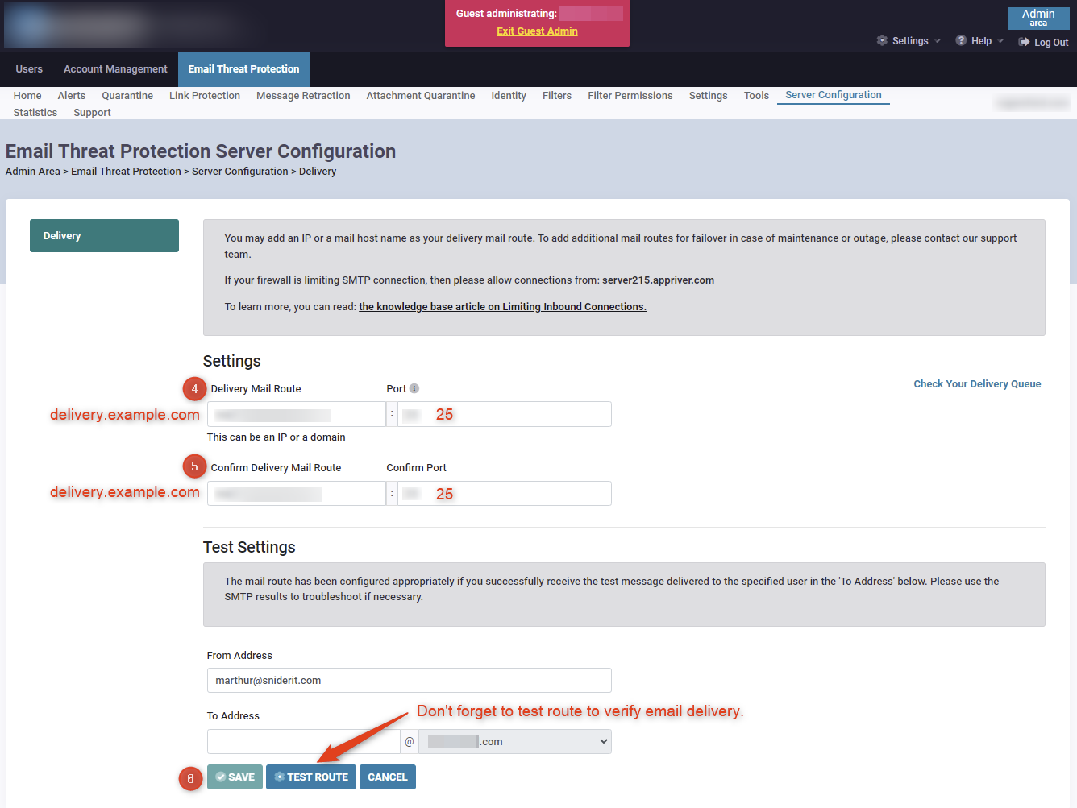The height and width of the screenshot is (808, 1077).
Task: Focus the Delivery Mail Route field
Action: (x=296, y=414)
